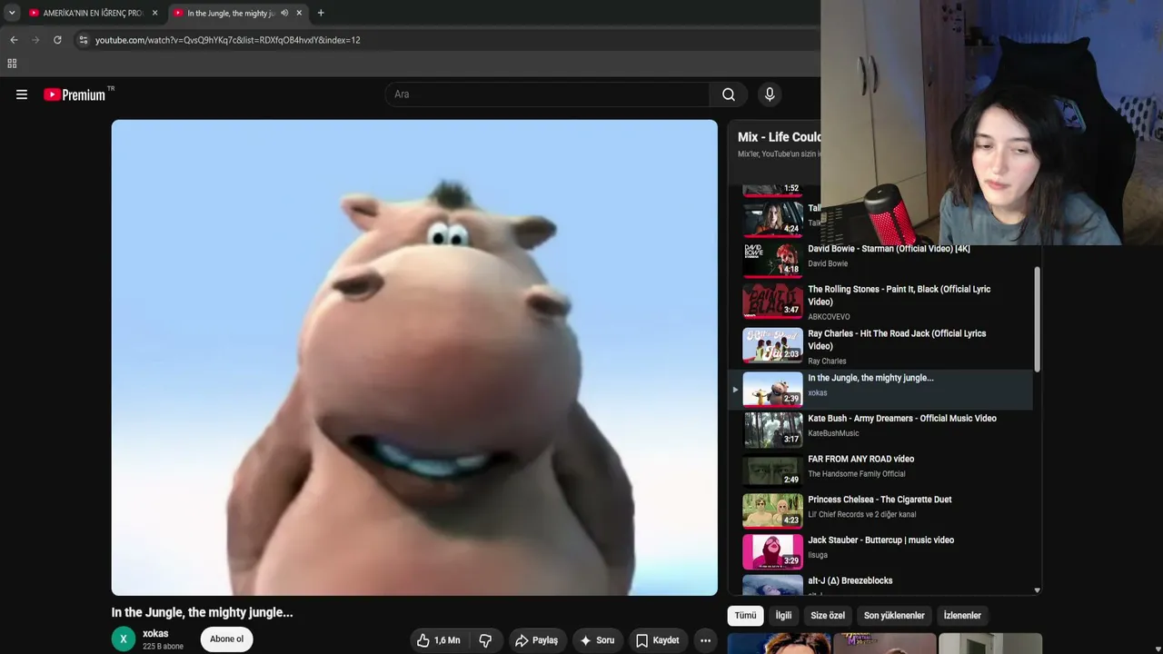Reload the YouTube page
Viewport: 1163px width, 654px height.
click(x=57, y=40)
